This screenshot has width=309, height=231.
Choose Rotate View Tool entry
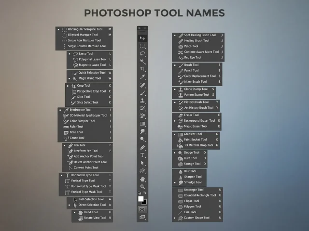pyautogui.click(x=92, y=218)
